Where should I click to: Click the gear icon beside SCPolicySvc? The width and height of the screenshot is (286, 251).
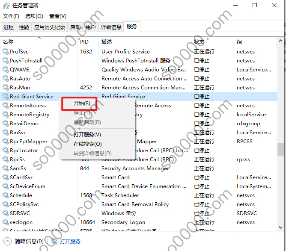6,204
